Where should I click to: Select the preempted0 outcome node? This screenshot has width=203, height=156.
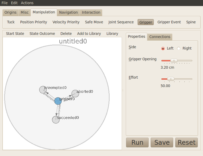point(43,90)
